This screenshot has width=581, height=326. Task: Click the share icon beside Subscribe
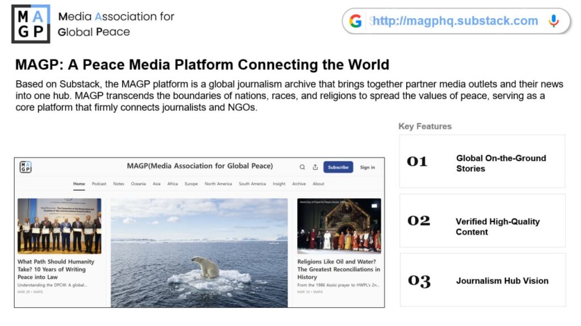coord(315,167)
